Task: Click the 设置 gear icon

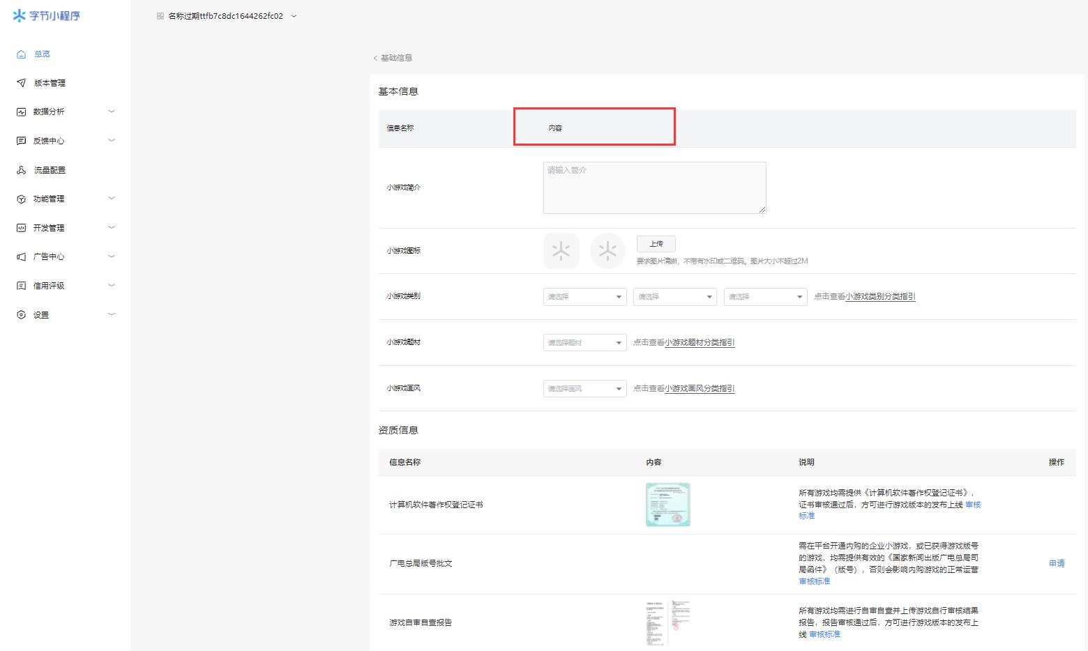Action: (x=22, y=315)
